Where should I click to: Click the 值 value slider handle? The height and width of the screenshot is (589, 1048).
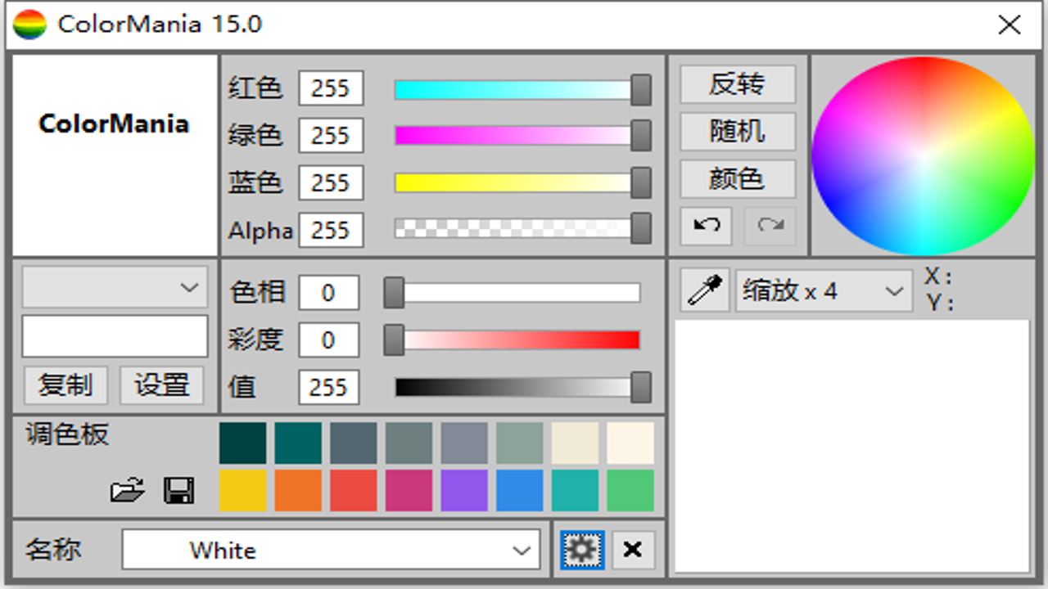tap(641, 387)
